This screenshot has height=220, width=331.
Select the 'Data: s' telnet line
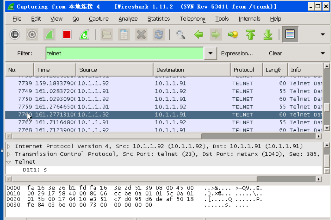click(164, 170)
